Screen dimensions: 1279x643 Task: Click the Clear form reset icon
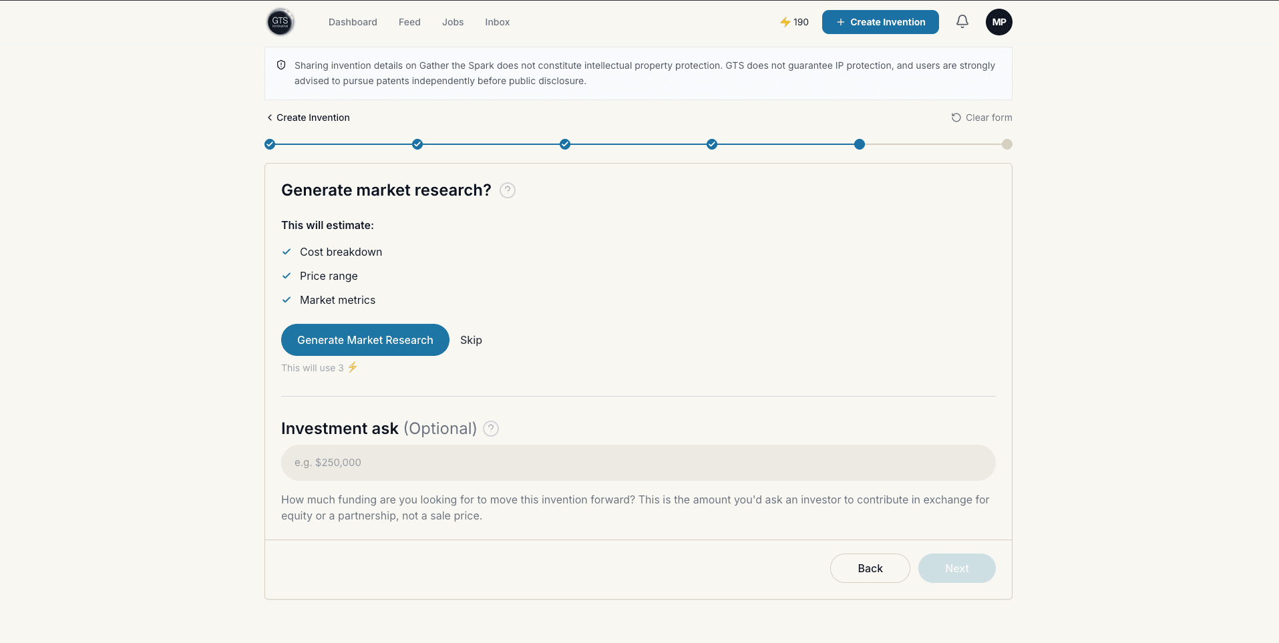click(956, 118)
